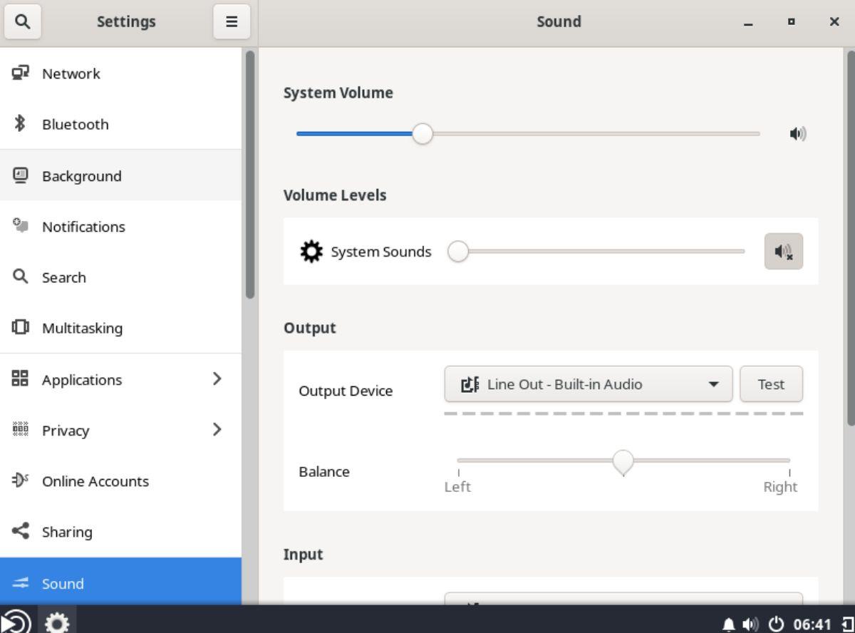Image resolution: width=855 pixels, height=633 pixels.
Task: Click the speaker icon beside System Volume
Action: click(798, 133)
